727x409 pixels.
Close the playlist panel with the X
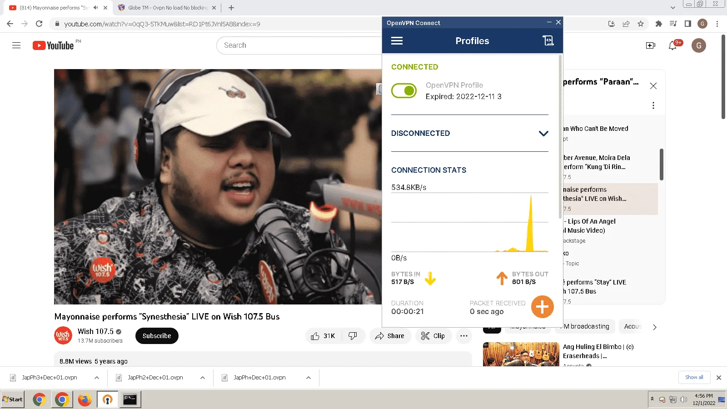click(653, 86)
